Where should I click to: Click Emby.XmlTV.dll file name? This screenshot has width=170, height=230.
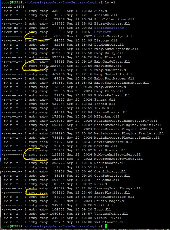[x=109, y=91]
